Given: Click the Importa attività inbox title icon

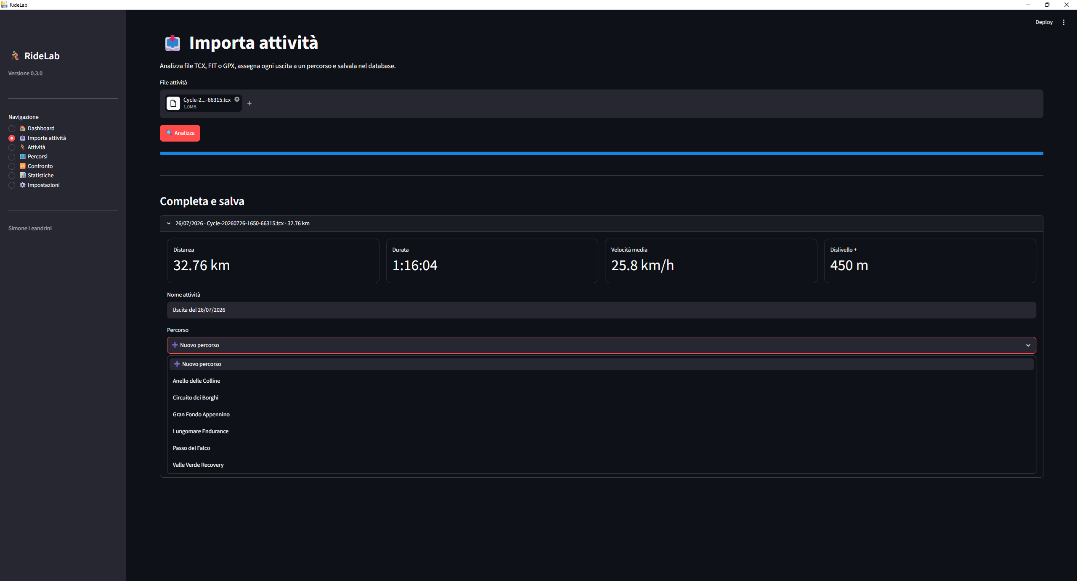Looking at the screenshot, I should [x=172, y=43].
